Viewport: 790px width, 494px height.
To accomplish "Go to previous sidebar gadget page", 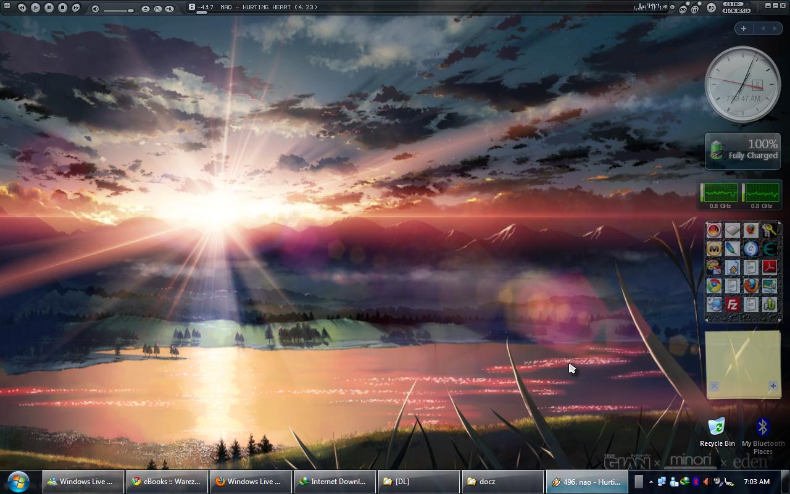I will [762, 28].
